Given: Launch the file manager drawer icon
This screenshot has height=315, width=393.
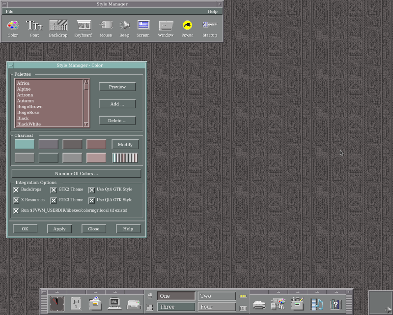Looking at the screenshot, I should (x=95, y=304).
